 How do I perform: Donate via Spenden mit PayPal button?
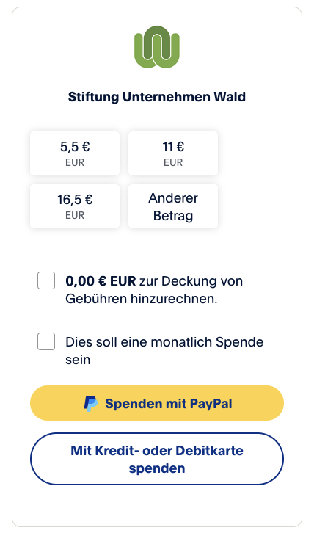157,403
